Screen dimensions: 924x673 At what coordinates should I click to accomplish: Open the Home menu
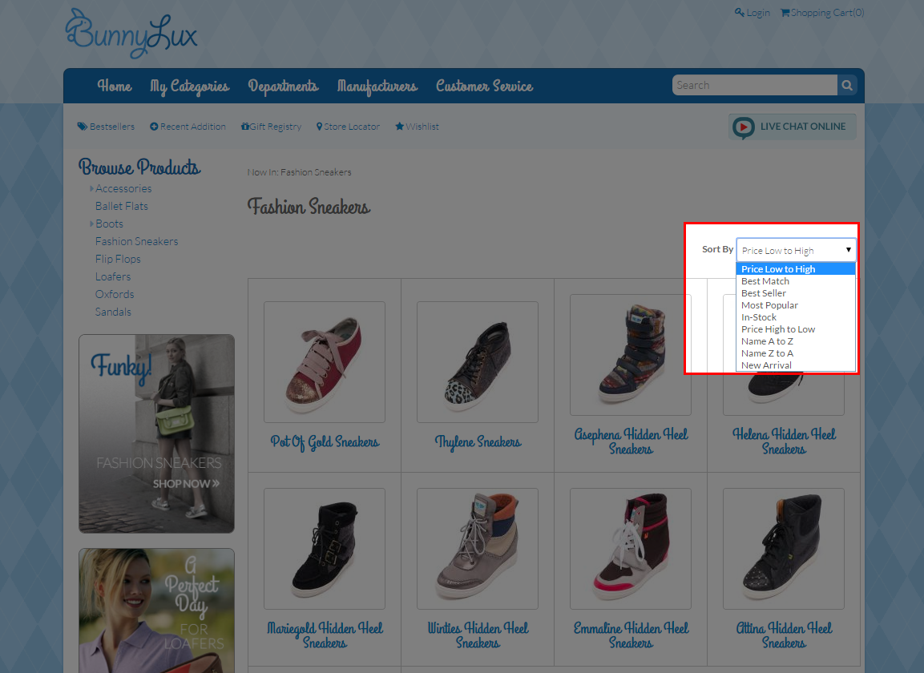click(115, 86)
